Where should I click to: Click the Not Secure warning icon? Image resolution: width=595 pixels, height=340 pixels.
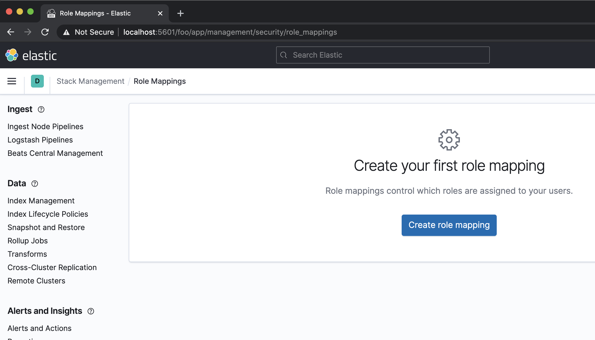click(x=66, y=32)
